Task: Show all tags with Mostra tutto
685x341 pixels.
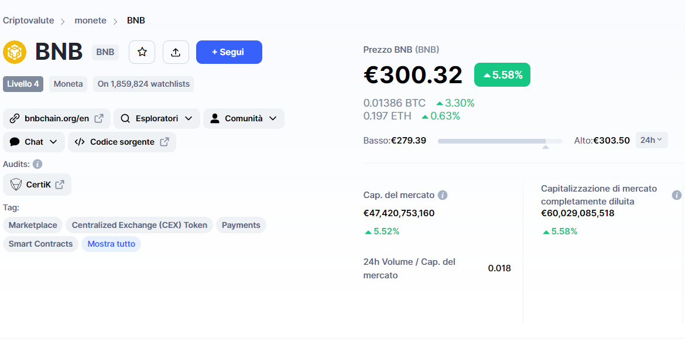Action: click(111, 244)
